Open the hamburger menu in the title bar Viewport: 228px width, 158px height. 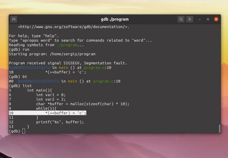point(189,19)
